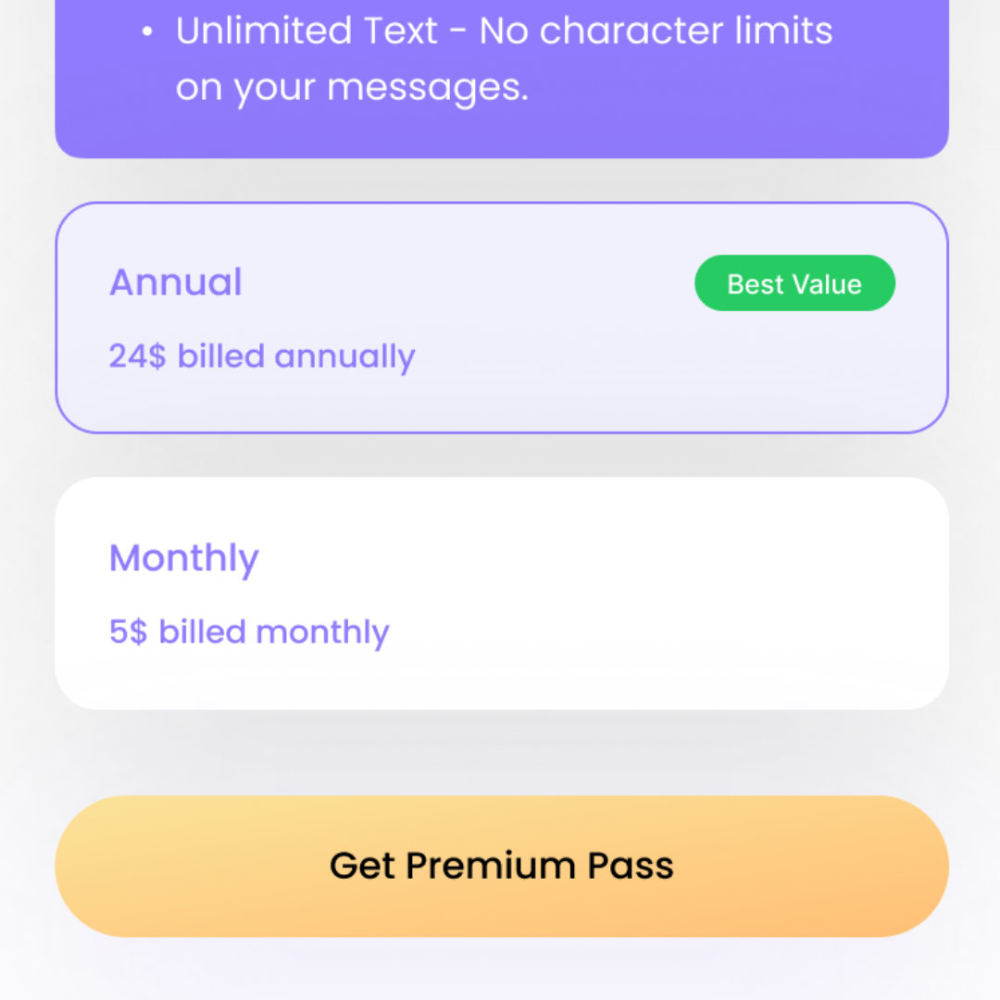Click the "billed annually" price description
This screenshot has height=1000, width=1000.
pos(296,356)
